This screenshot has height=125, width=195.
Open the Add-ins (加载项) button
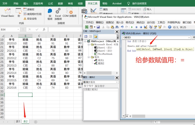click(50, 14)
